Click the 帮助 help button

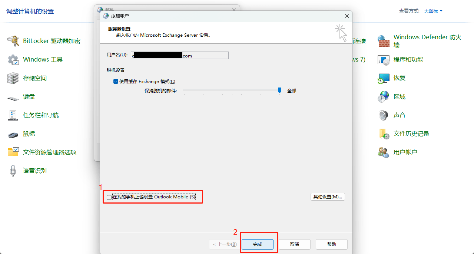(x=331, y=244)
